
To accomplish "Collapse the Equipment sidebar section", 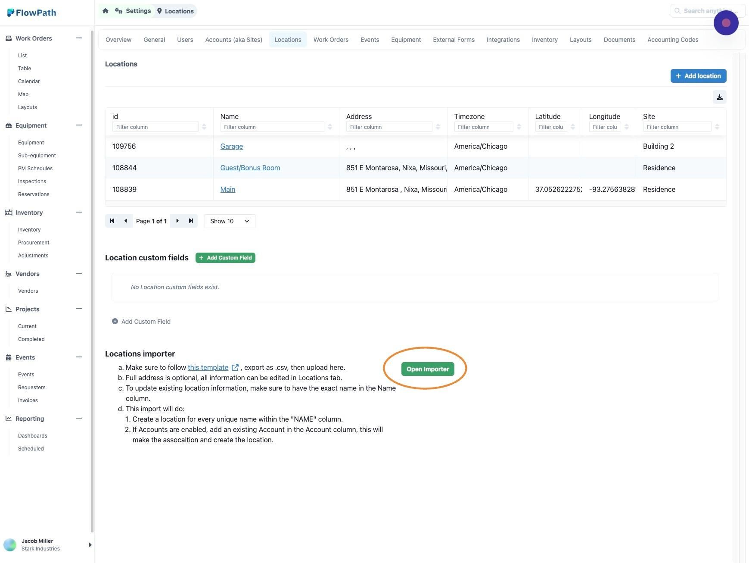I will point(79,125).
